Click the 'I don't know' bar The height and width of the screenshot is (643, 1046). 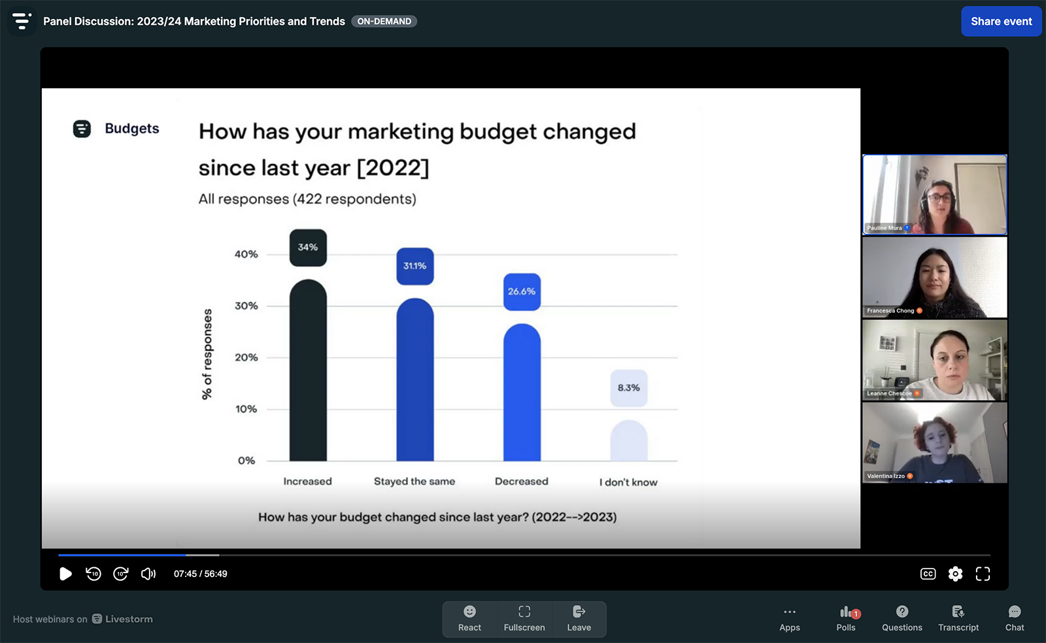click(629, 440)
